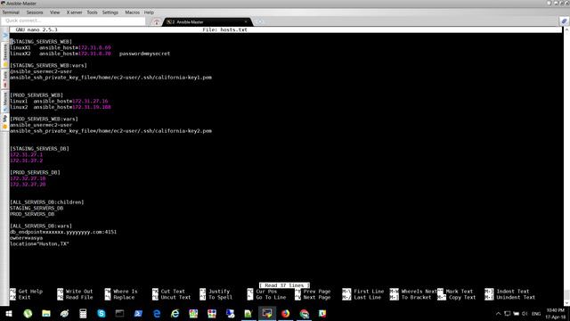Click the [STAGING_SERVERS_WEB] header line
The height and width of the screenshot is (321, 570).
(x=41, y=42)
